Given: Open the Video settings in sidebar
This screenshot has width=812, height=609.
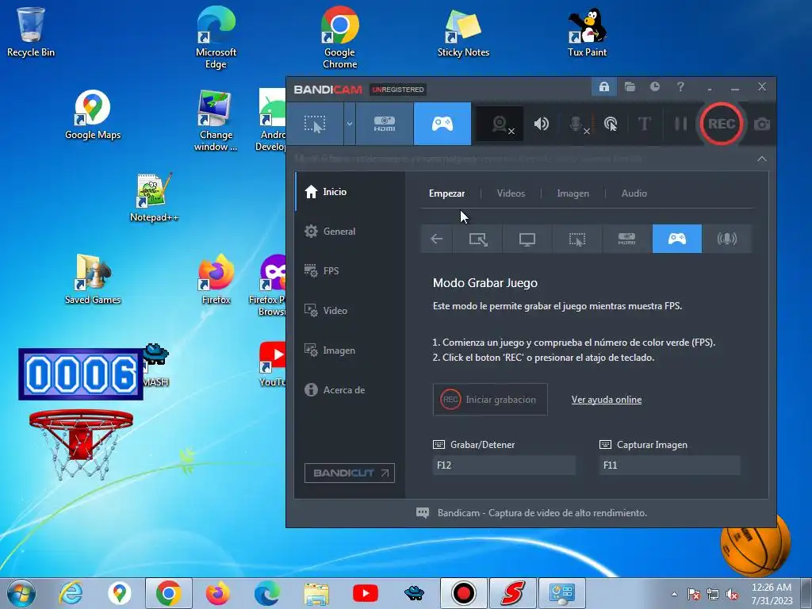Looking at the screenshot, I should (350, 311).
